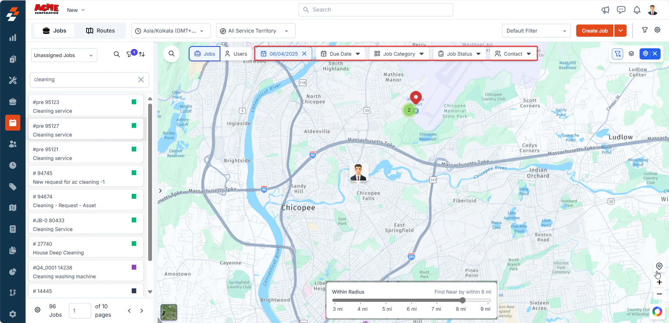
Task: Open the All Service Territory dropdown
Action: [256, 31]
